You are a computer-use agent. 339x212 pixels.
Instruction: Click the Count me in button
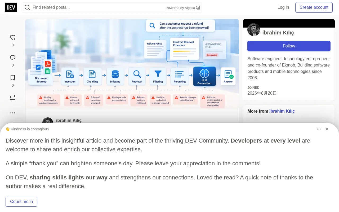21,202
